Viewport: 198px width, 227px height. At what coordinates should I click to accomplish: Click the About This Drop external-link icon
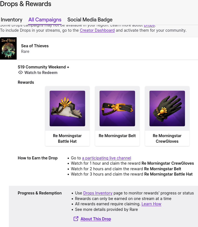pyautogui.click(x=76, y=219)
